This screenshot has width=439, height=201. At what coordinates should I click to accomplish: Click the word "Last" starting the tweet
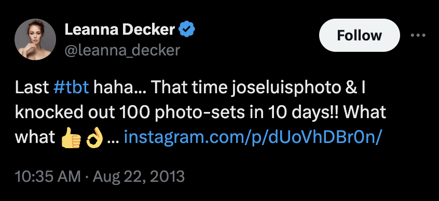(x=32, y=88)
